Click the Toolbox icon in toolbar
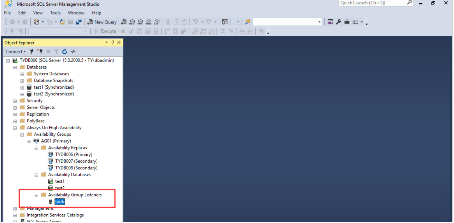The height and width of the screenshot is (223, 454). (x=347, y=22)
